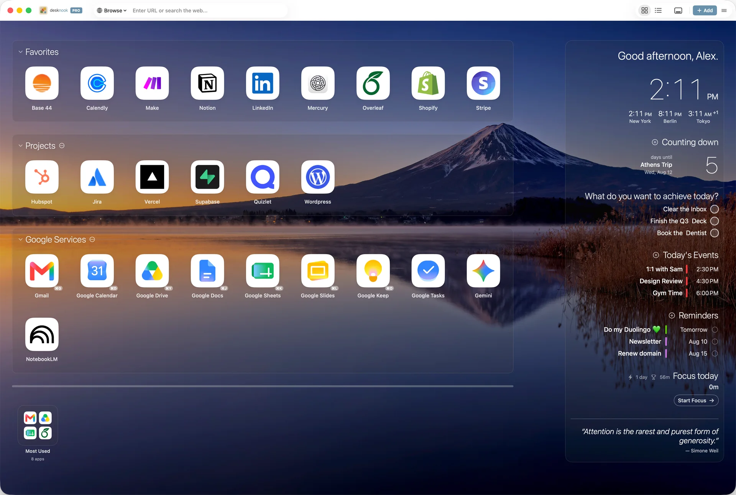Start a focus session
Image resolution: width=736 pixels, height=495 pixels.
(696, 401)
